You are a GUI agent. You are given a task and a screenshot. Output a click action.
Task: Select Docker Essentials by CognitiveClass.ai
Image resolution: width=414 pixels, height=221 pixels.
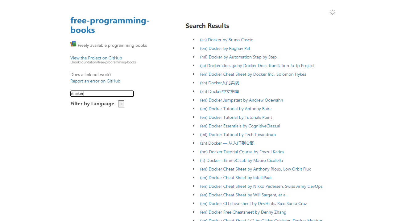240,126
